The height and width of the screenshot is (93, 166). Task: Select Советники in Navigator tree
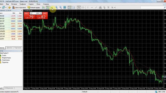[x=6, y=60]
